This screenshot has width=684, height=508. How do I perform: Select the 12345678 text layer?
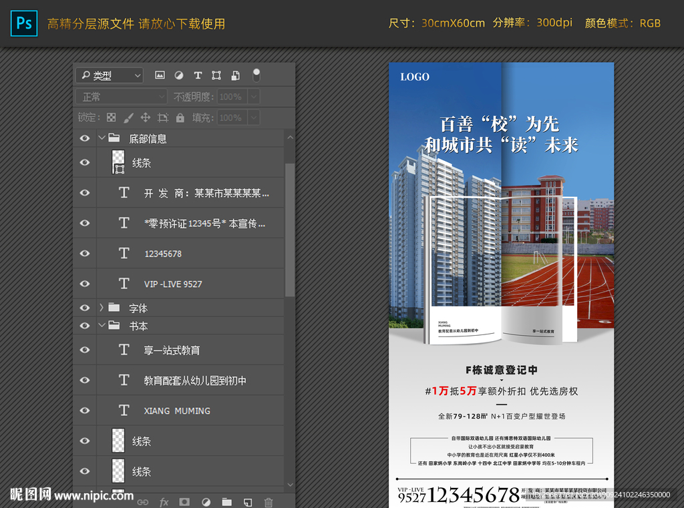click(163, 254)
